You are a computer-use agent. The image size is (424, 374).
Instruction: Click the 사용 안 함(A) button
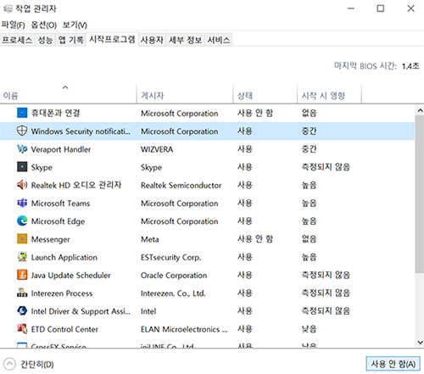[393, 364]
